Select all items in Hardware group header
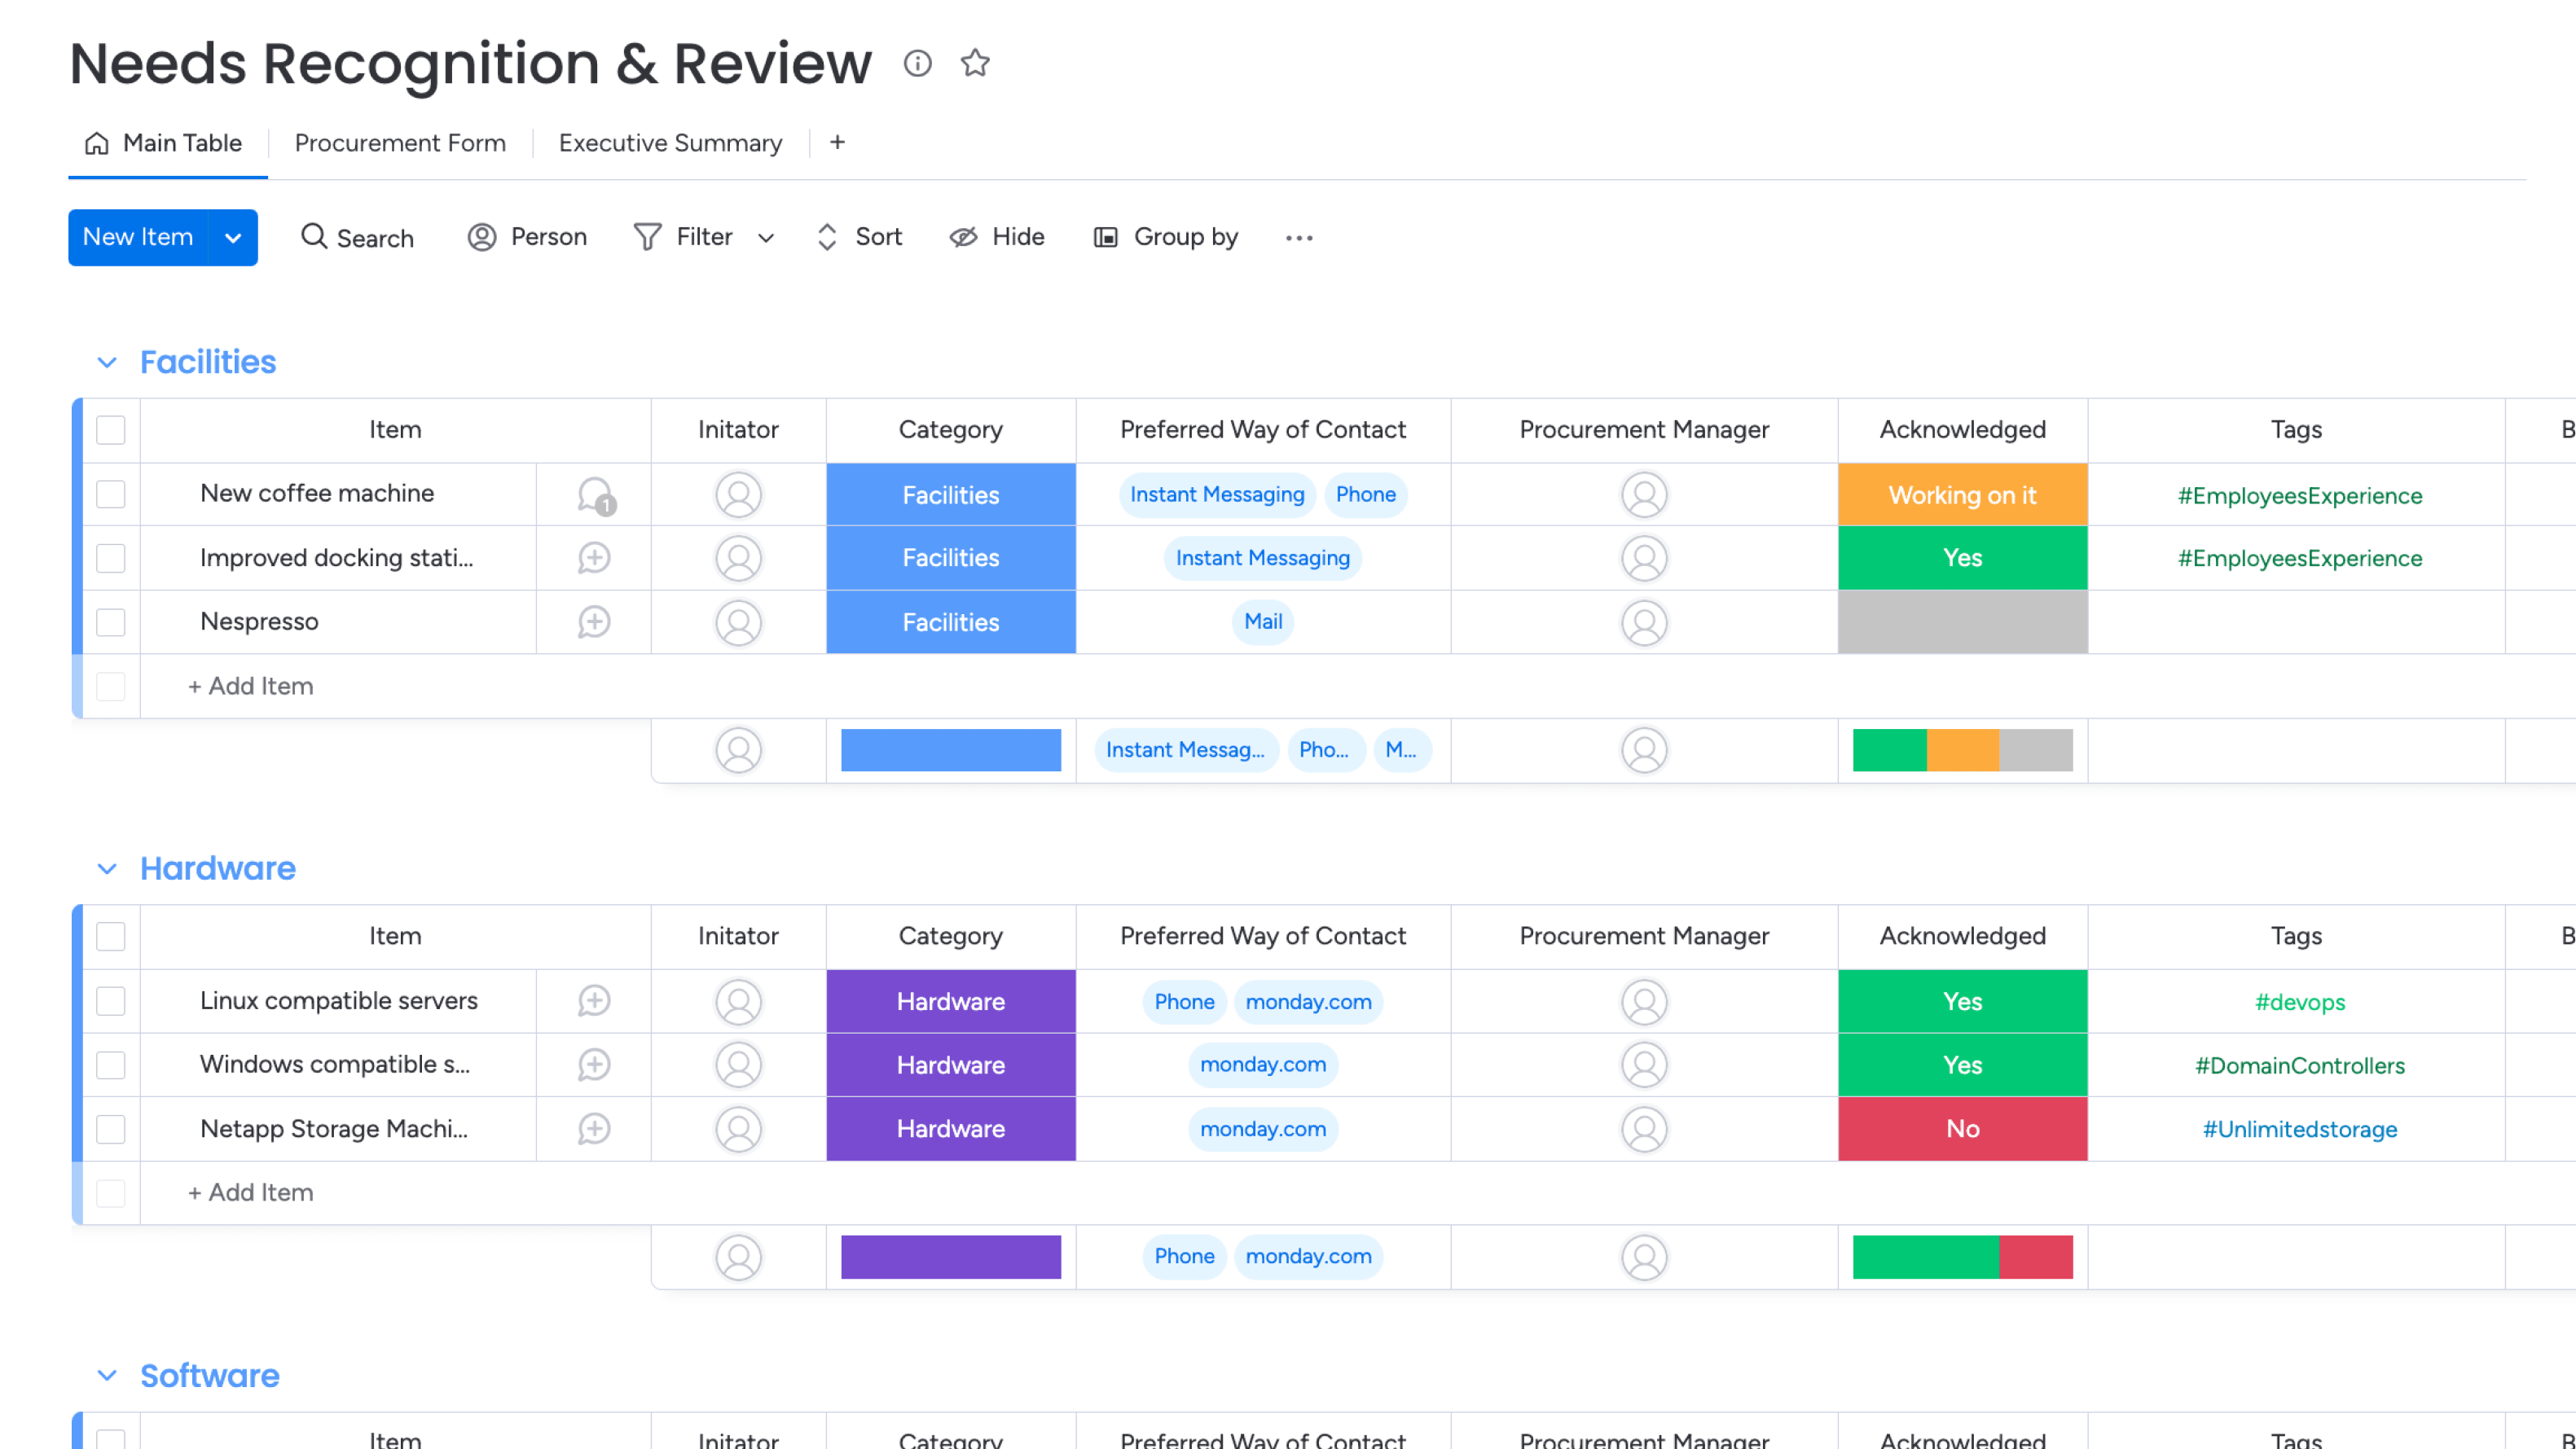This screenshot has width=2576, height=1449. click(111, 936)
